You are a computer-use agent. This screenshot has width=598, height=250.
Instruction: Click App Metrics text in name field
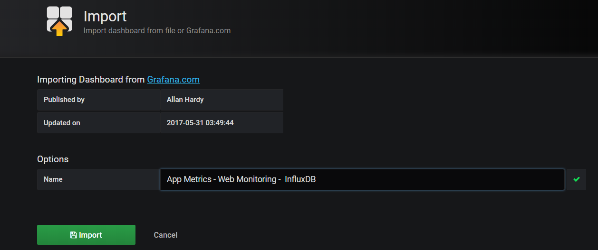pos(189,179)
